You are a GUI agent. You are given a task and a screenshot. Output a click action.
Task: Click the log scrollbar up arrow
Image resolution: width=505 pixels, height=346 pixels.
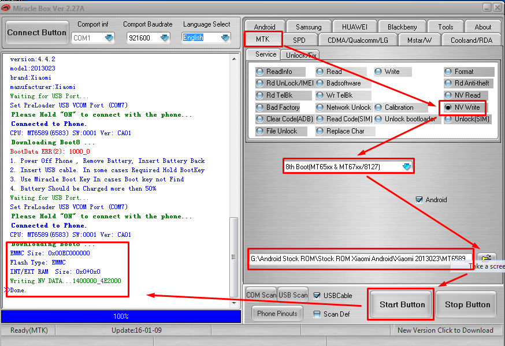pos(234,59)
